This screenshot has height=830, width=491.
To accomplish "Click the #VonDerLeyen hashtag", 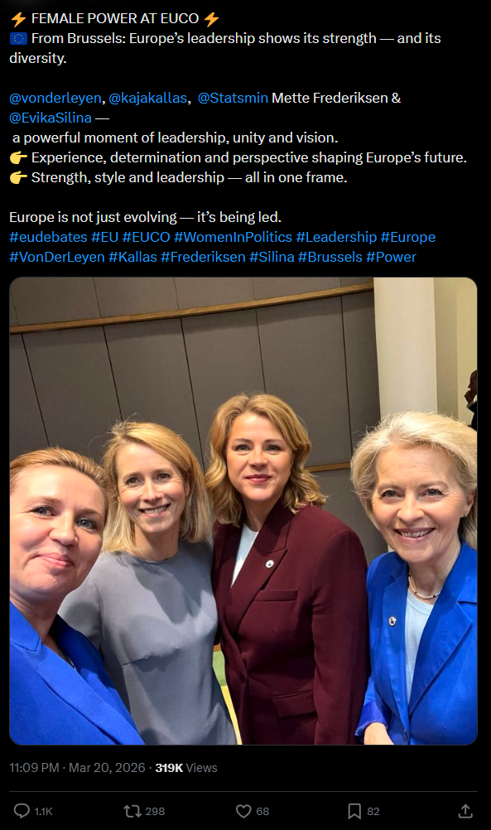I will pos(56,257).
